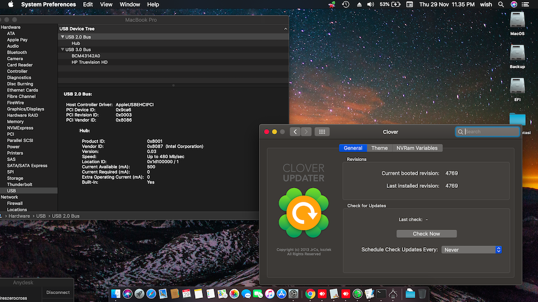Open the Edit menu
538x302 pixels.
coord(88,4)
